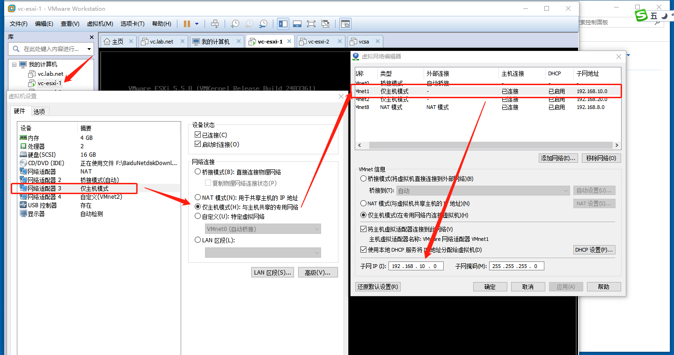
Task: Select the 显示器 device row
Action: (98, 214)
